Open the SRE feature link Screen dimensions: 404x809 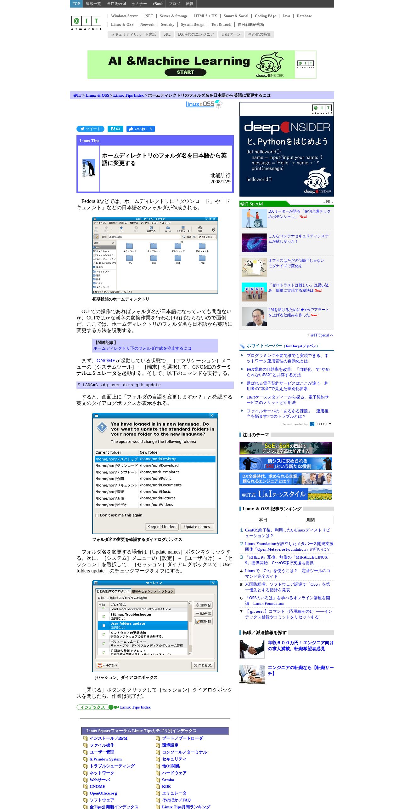click(x=167, y=34)
